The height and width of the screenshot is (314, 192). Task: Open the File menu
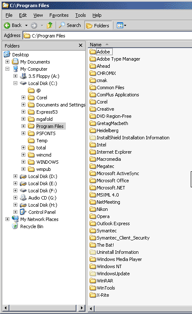click(9, 15)
